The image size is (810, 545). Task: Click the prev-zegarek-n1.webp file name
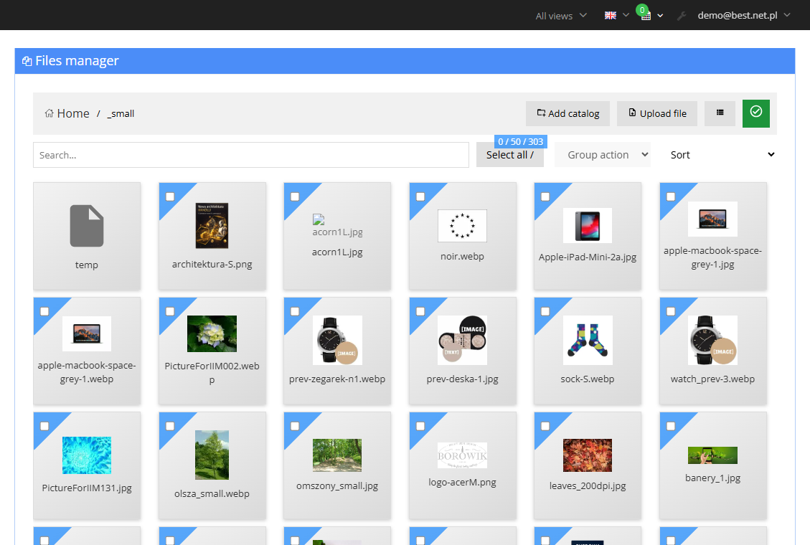pyautogui.click(x=337, y=379)
